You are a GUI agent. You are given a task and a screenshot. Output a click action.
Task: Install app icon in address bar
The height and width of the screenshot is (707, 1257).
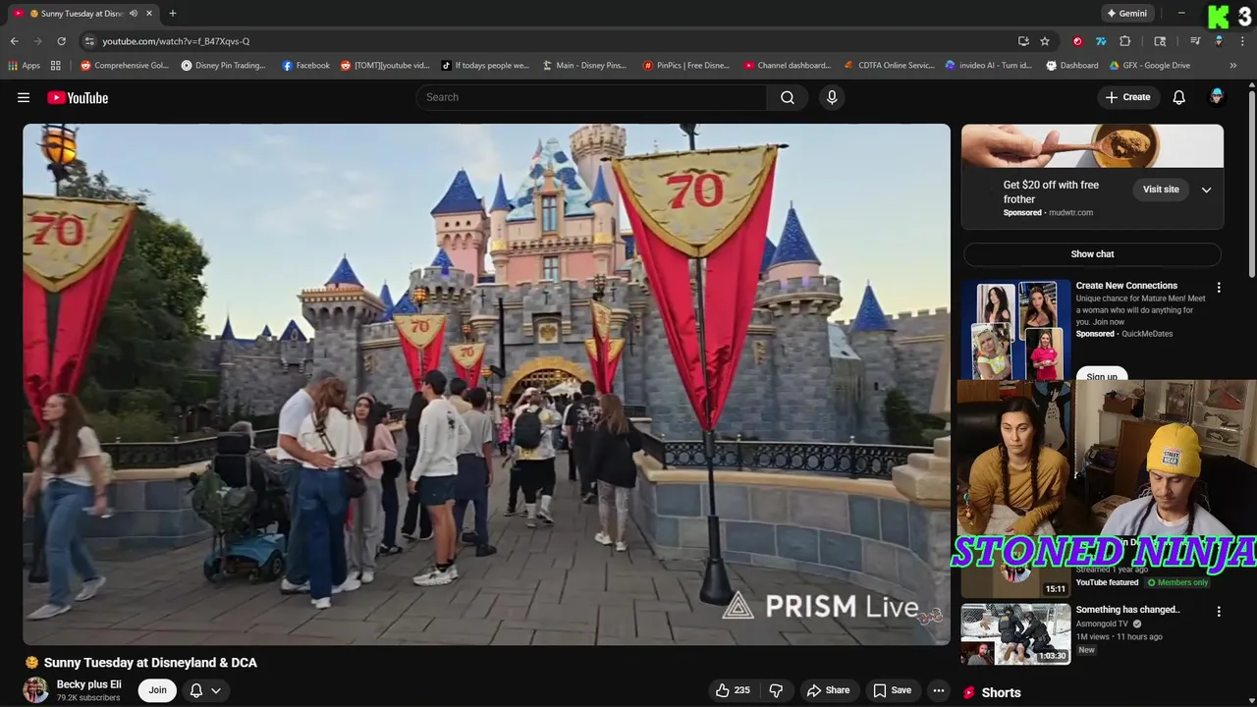coord(1023,41)
